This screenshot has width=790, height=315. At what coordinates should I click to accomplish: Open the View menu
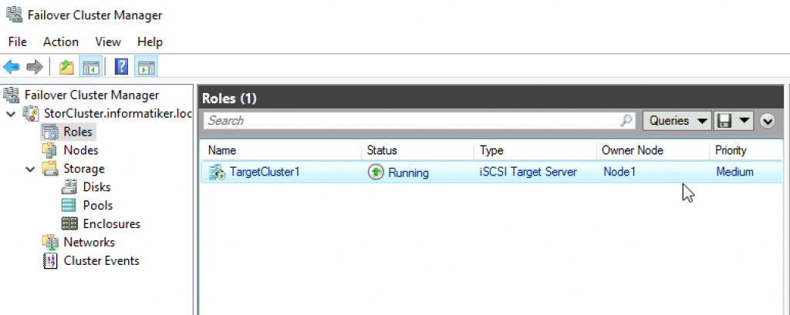coord(108,42)
